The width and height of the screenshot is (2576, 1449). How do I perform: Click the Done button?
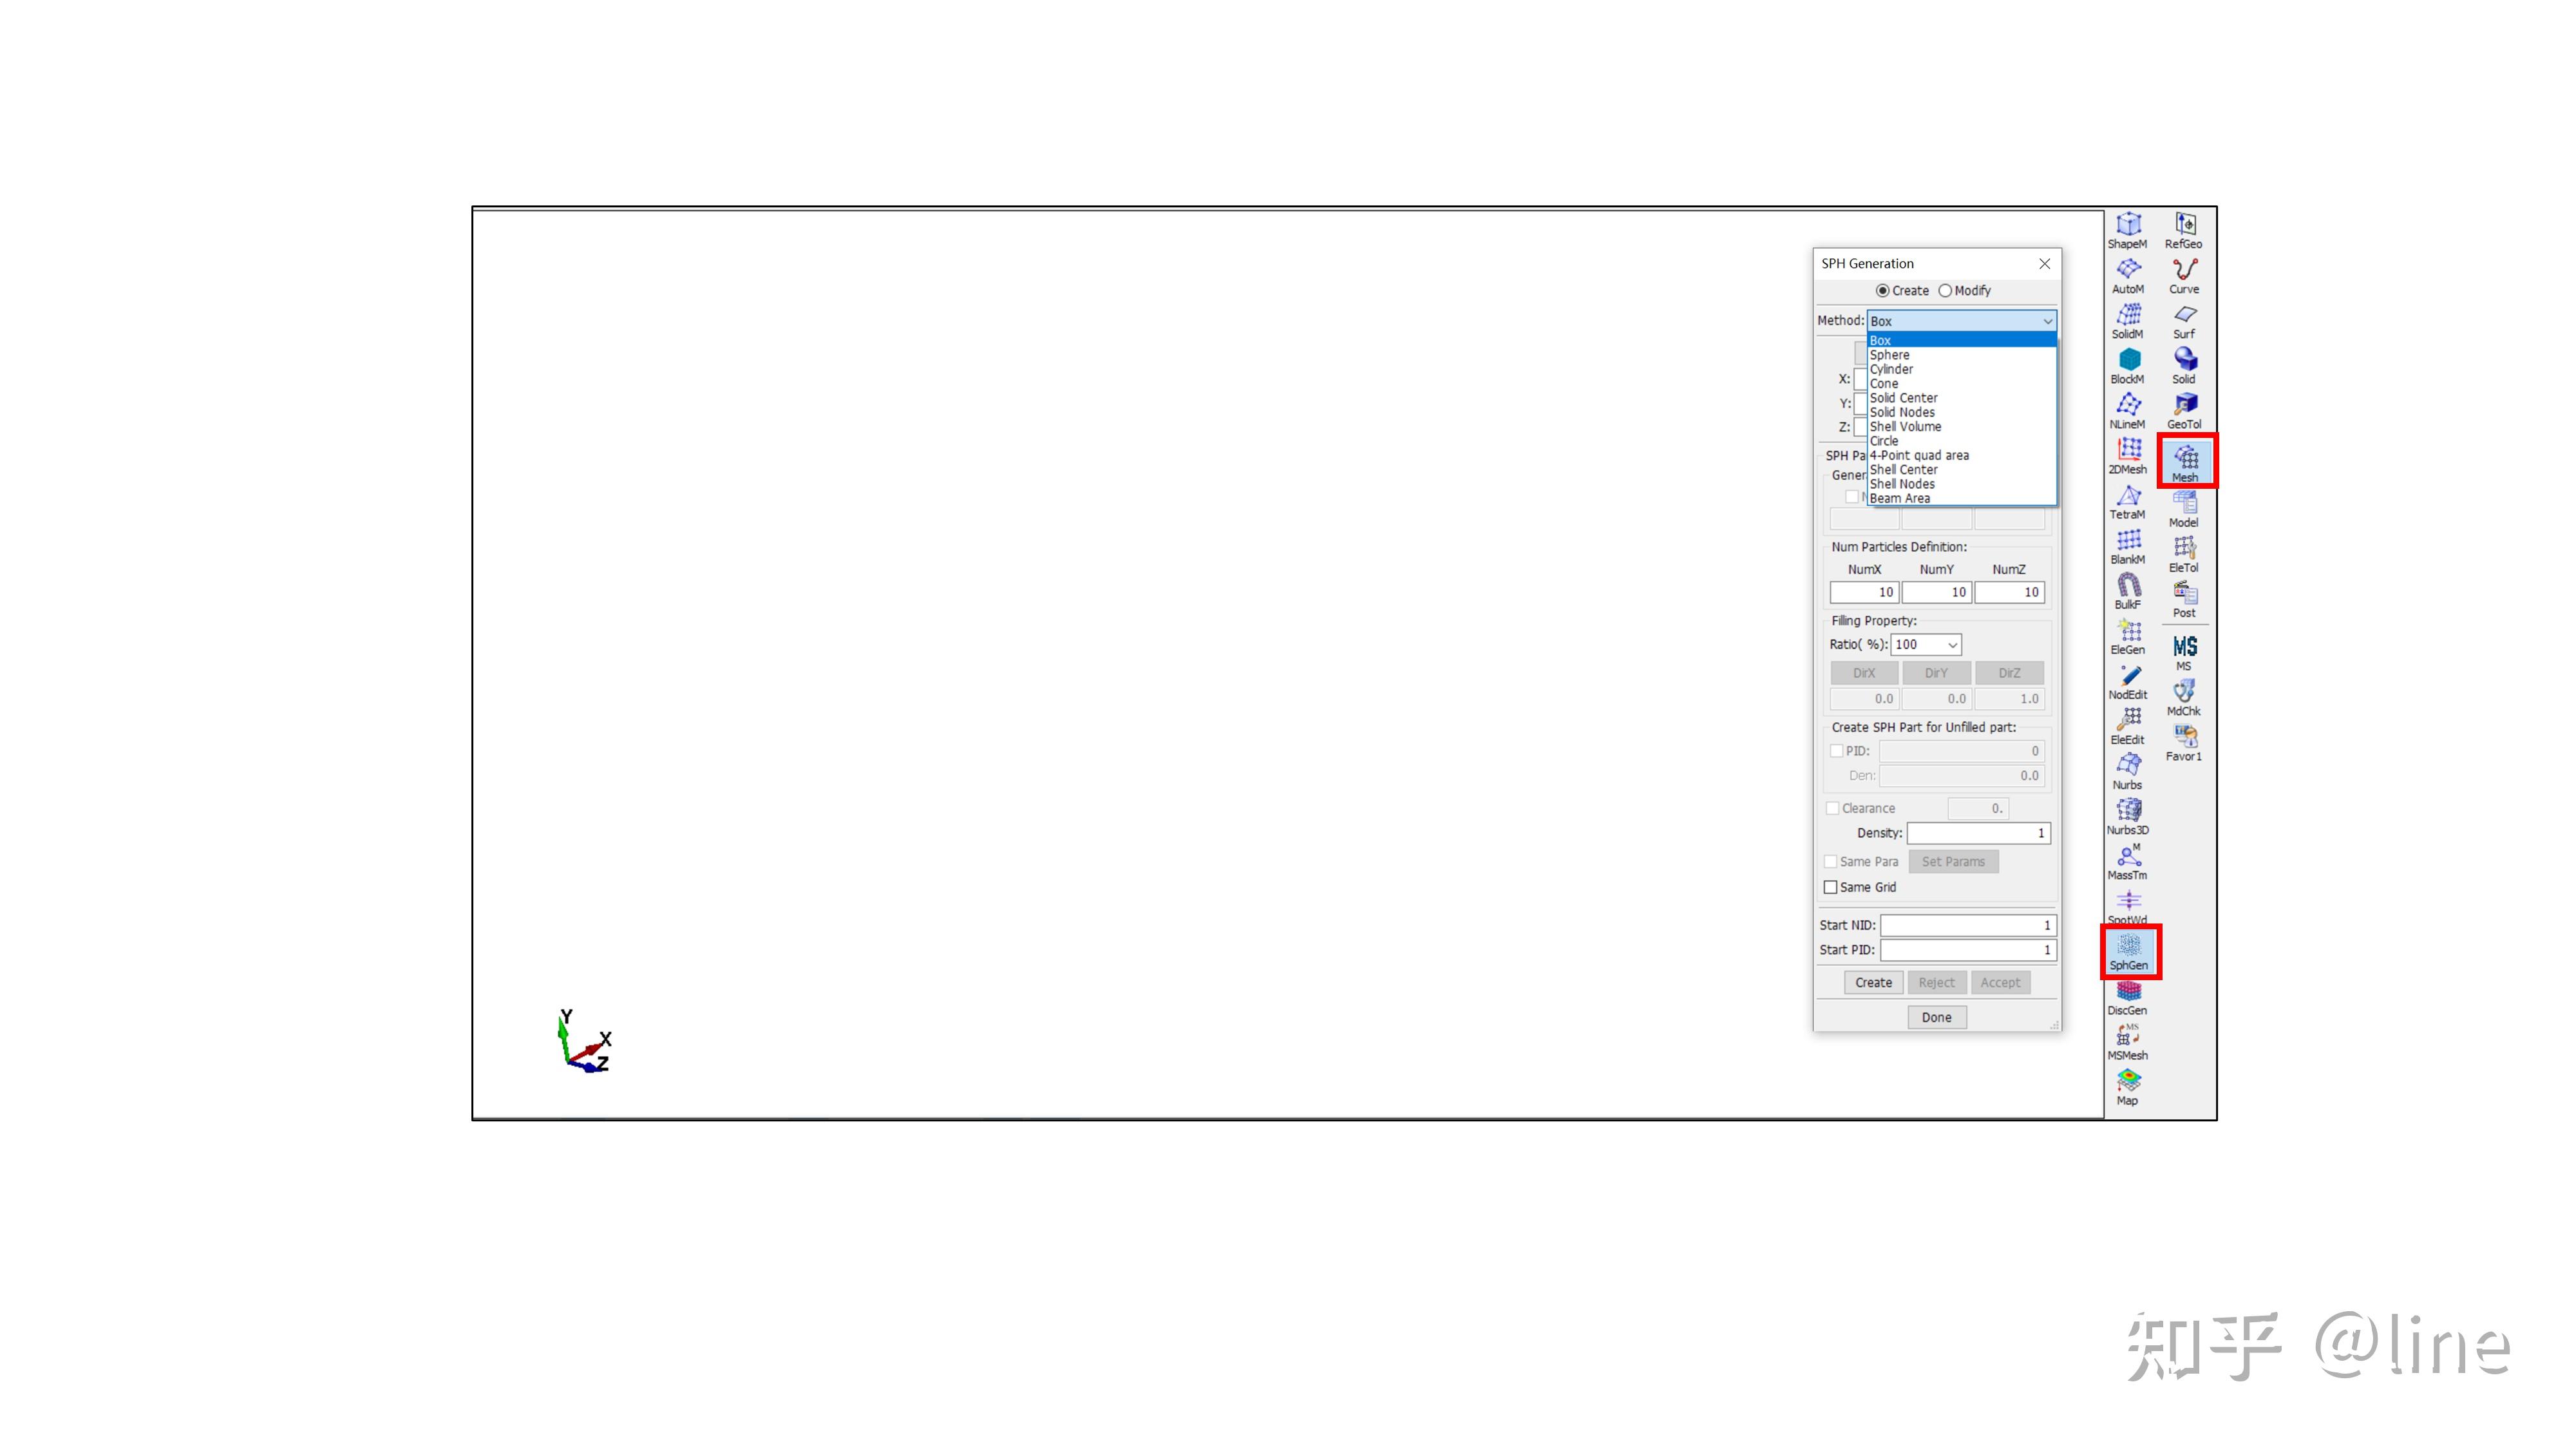1936,1017
